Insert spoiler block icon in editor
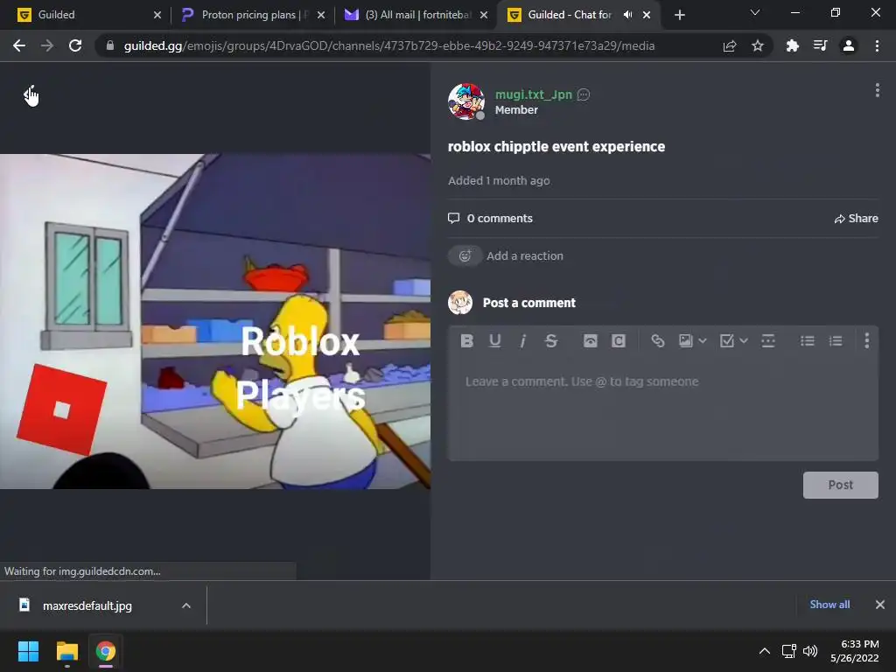 point(591,341)
